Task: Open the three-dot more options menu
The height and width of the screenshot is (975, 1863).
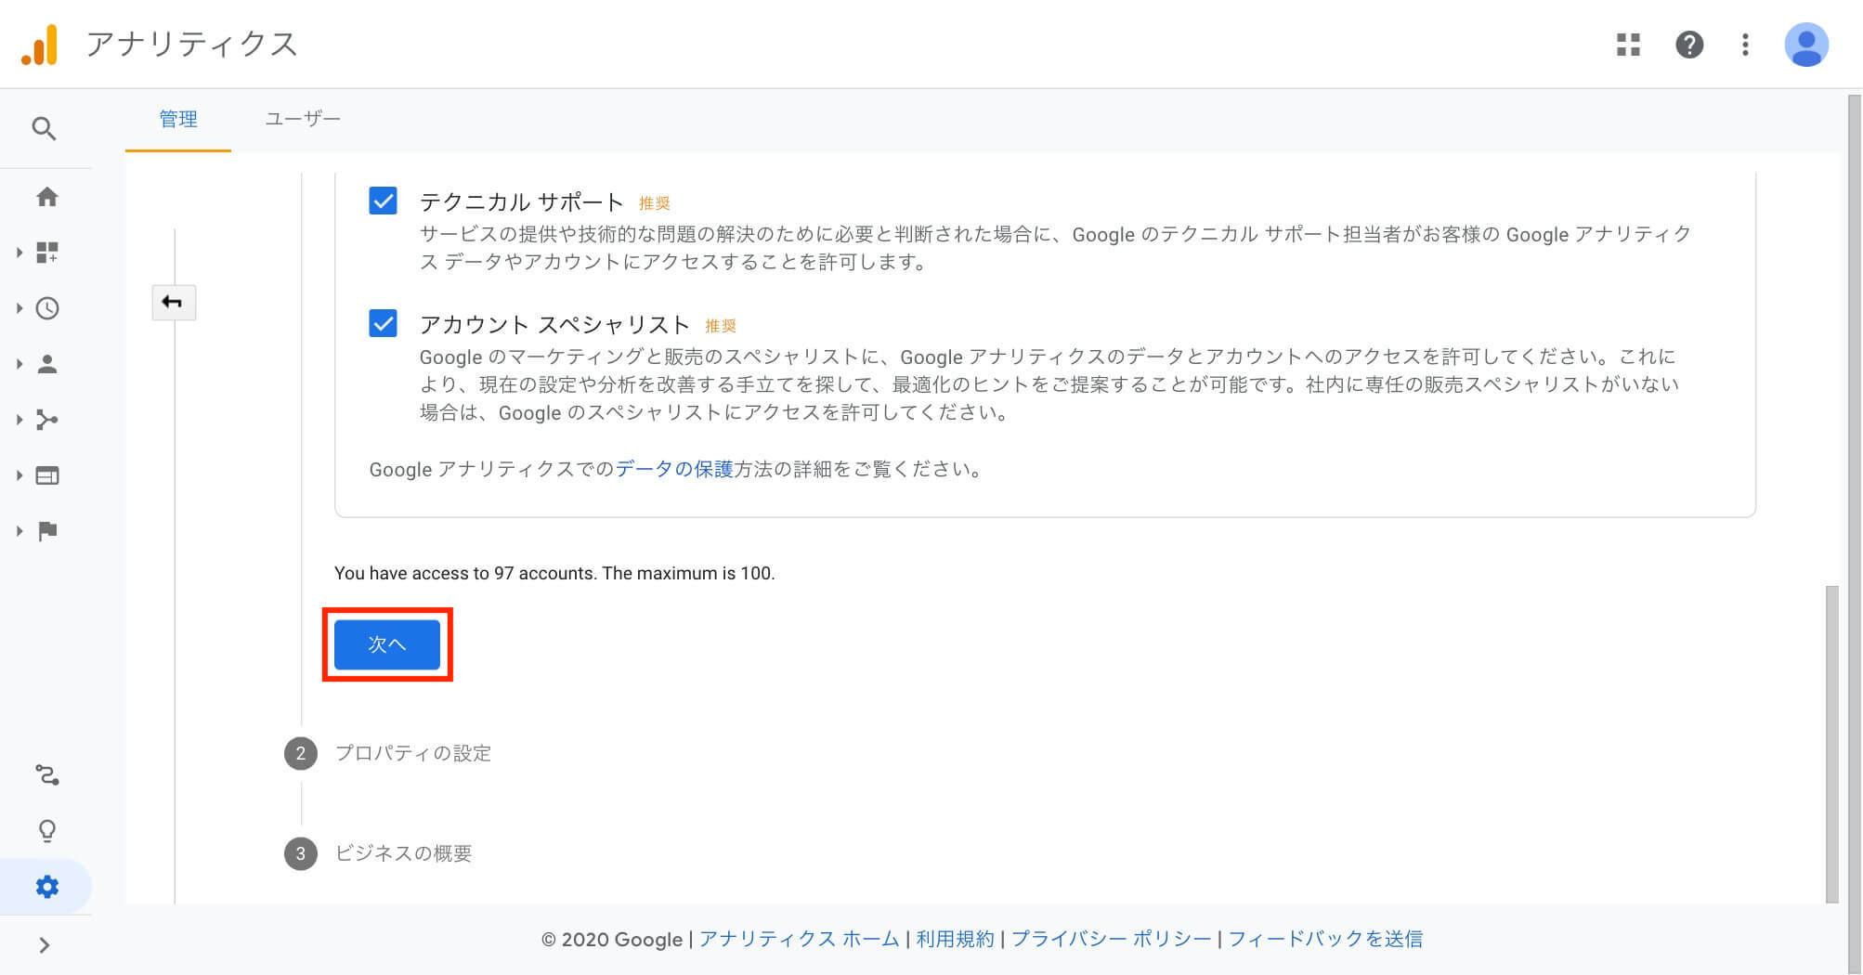Action: tap(1745, 45)
